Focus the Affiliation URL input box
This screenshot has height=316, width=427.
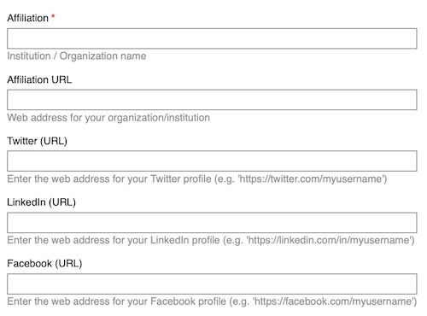click(212, 100)
